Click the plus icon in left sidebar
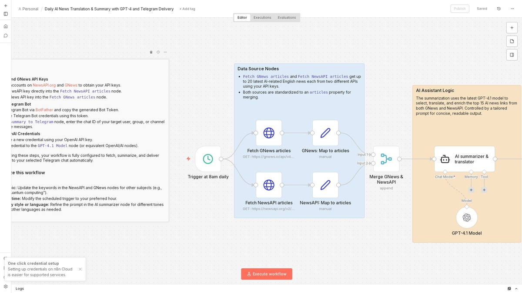The height and width of the screenshot is (293, 522). [x=6, y=6]
